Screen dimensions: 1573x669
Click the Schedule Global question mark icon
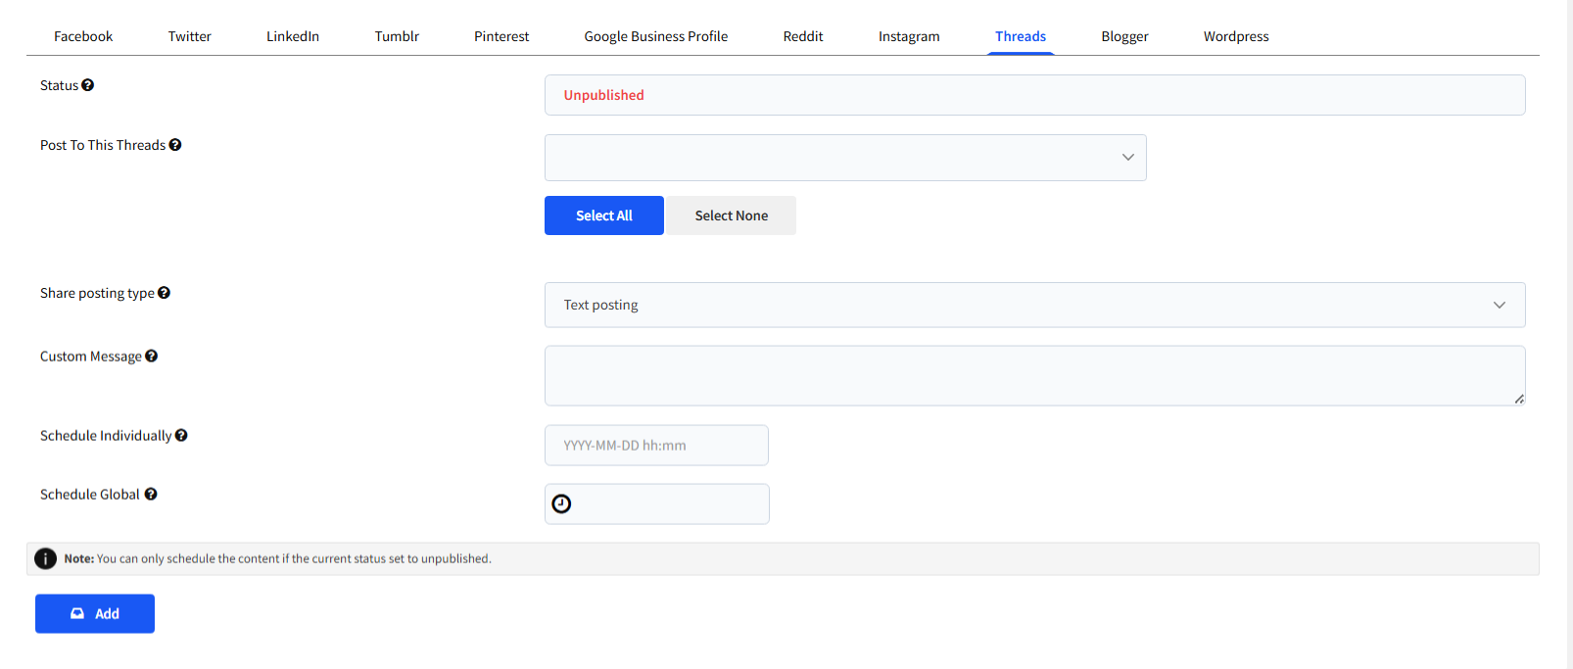coord(151,495)
